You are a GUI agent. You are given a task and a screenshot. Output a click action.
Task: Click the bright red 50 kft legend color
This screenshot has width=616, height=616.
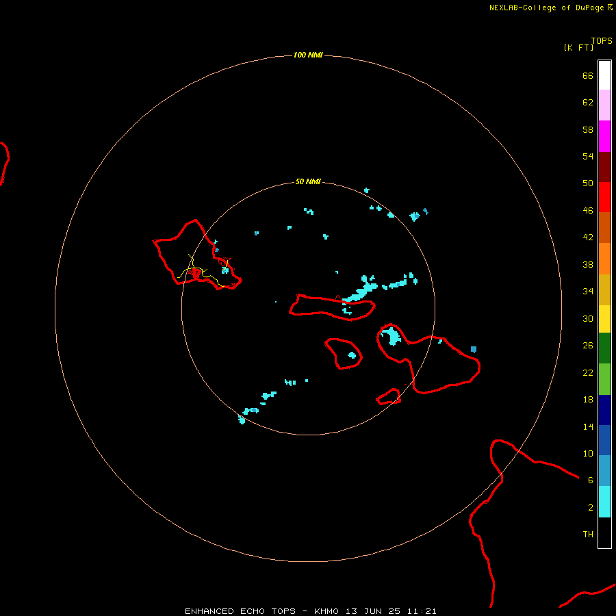tap(604, 197)
